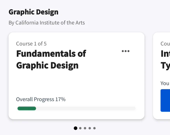
Task: Switch to the fourth carousel page dot
Action: [90, 128]
